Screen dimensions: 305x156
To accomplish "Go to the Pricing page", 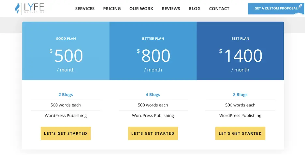I will [x=112, y=9].
